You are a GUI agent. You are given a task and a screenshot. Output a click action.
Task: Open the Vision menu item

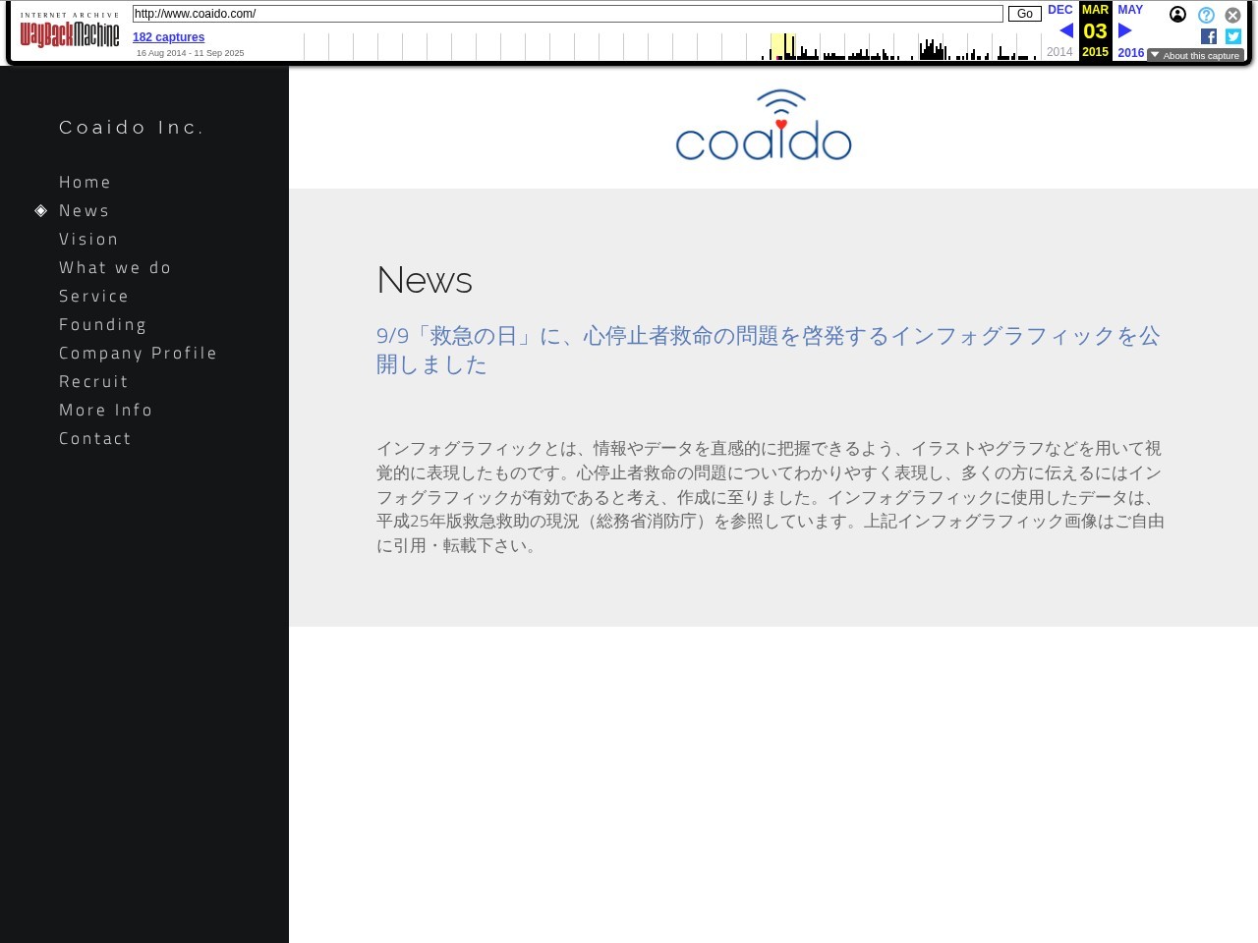[x=88, y=240]
